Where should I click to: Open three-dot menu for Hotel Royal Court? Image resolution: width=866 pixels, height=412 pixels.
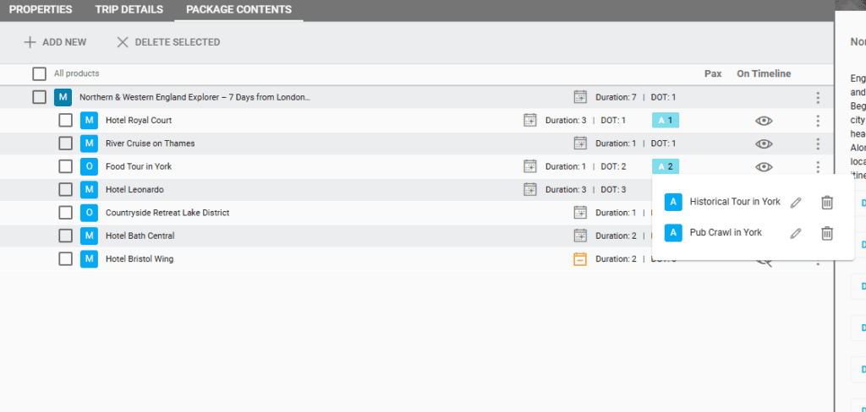(x=818, y=121)
